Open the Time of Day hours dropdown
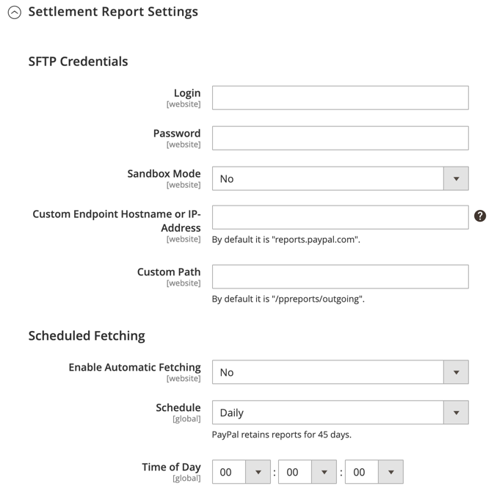 click(x=241, y=472)
